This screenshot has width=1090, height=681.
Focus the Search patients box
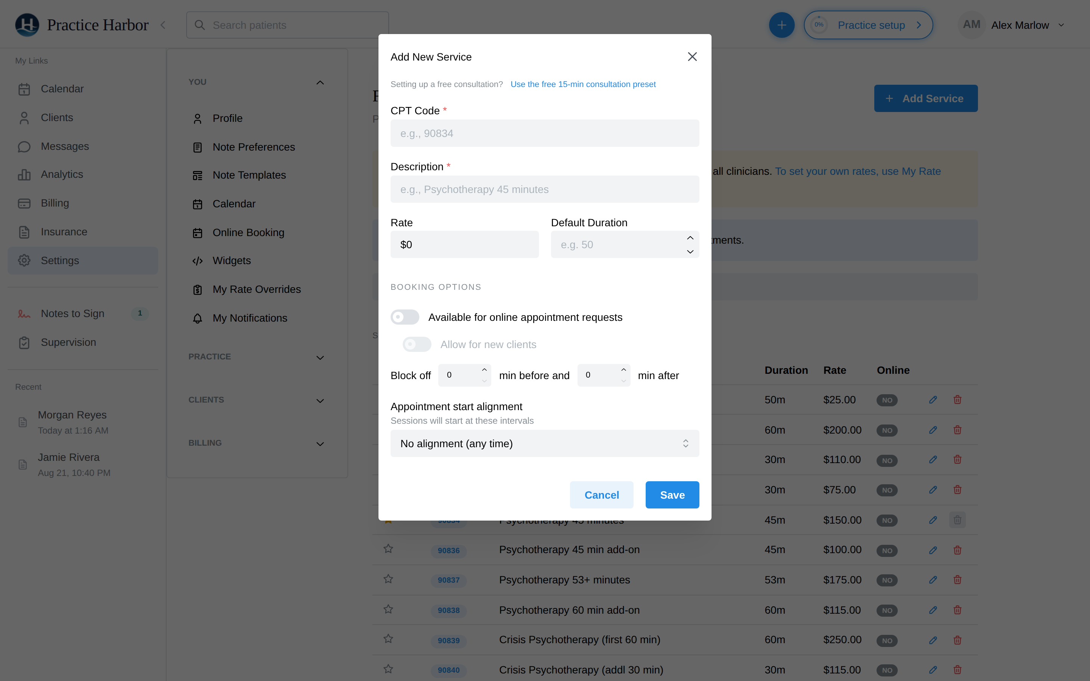click(x=287, y=25)
